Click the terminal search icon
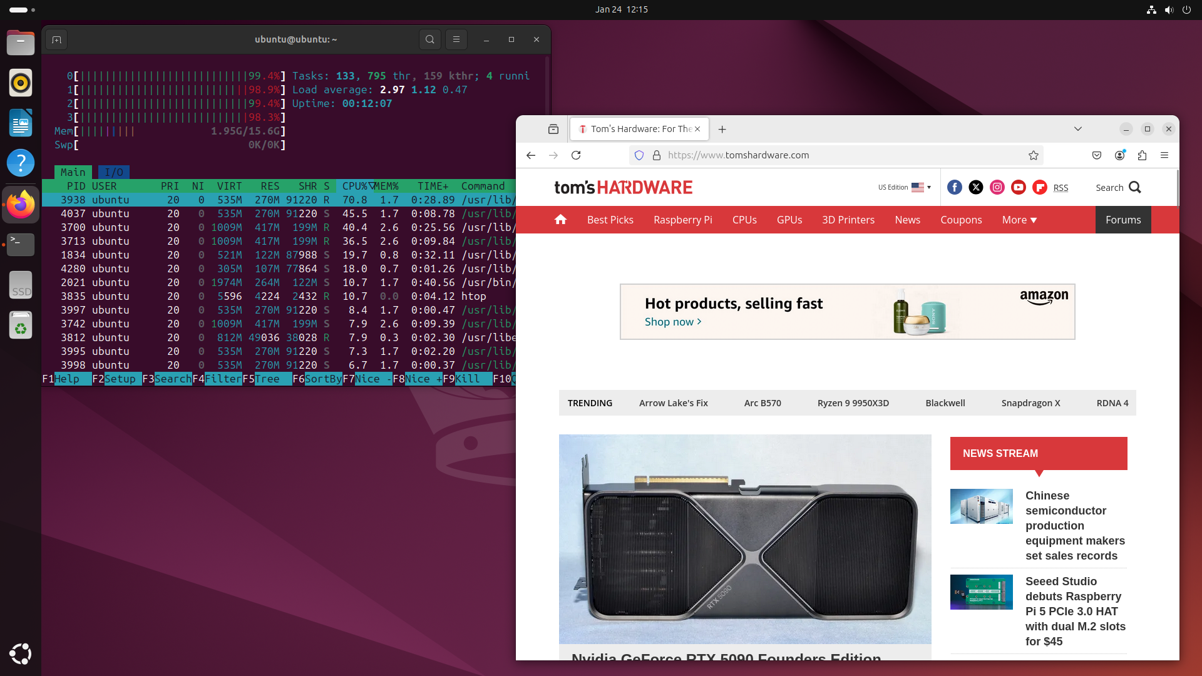 [x=430, y=39]
